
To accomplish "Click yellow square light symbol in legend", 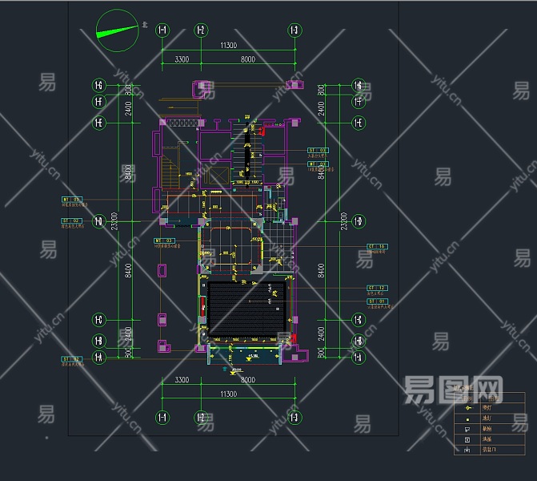I will [x=468, y=419].
